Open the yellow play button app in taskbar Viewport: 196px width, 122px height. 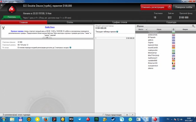[x=37, y=119]
